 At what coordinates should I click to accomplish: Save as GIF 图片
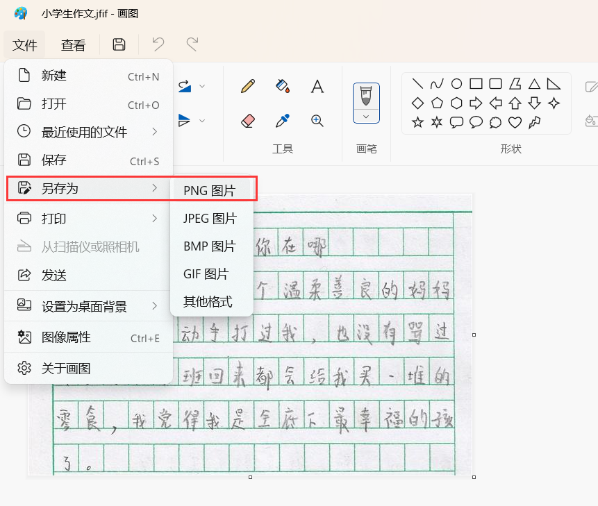(212, 274)
